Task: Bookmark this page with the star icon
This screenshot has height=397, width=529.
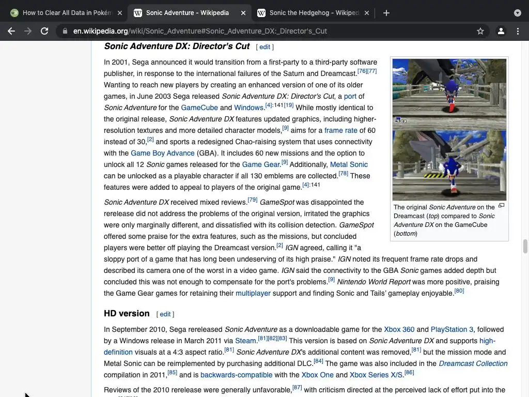Action: 480,31
